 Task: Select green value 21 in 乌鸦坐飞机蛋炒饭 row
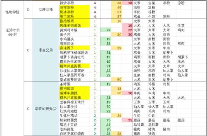(106, 53)
